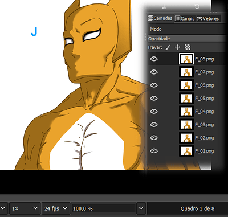Open the 1× playback speed dropdown
The height and width of the screenshot is (217, 228).
(25, 208)
